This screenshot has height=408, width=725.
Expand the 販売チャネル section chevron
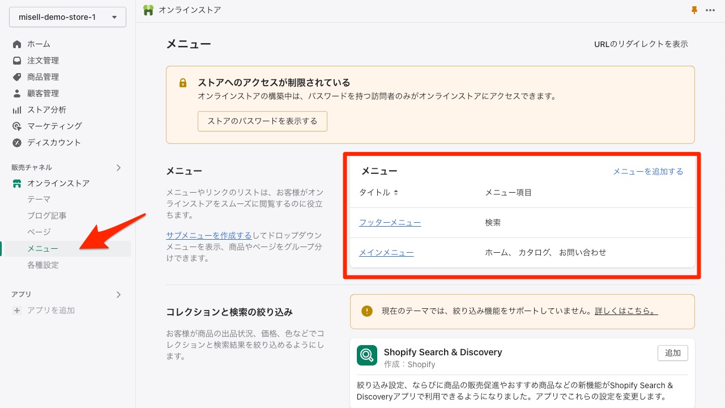tap(118, 168)
